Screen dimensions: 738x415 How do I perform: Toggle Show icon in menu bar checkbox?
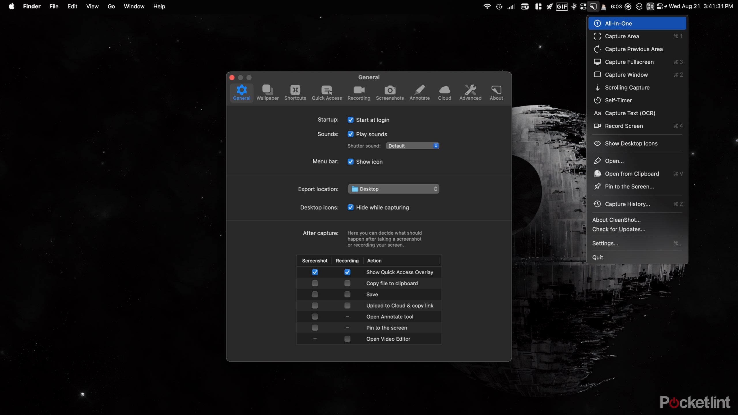point(351,162)
